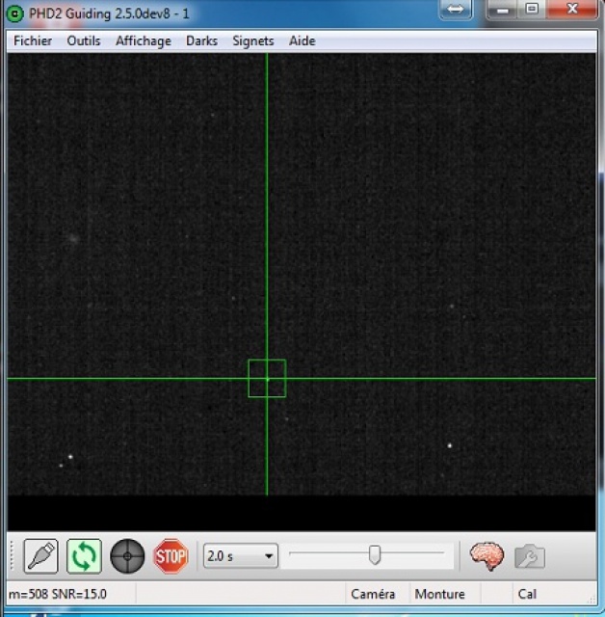The width and height of the screenshot is (605, 617).
Task: Click the m=508 SNR=15.0 status text
Action: [58, 594]
